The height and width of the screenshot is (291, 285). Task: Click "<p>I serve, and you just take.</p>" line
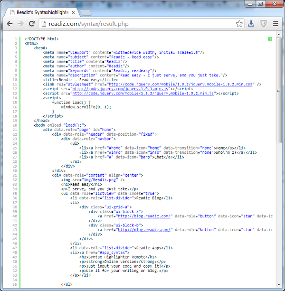(100, 189)
